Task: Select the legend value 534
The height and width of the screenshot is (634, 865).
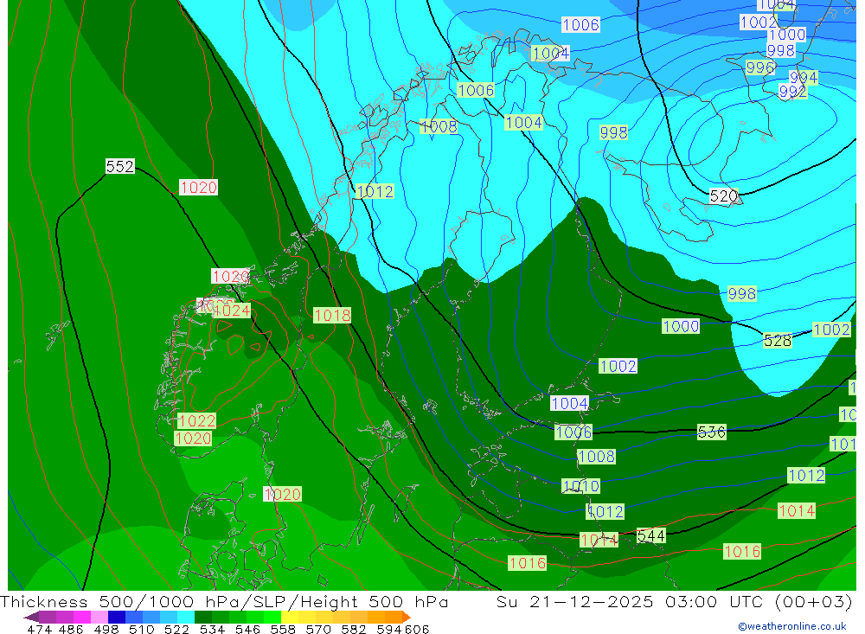Action: 213,629
